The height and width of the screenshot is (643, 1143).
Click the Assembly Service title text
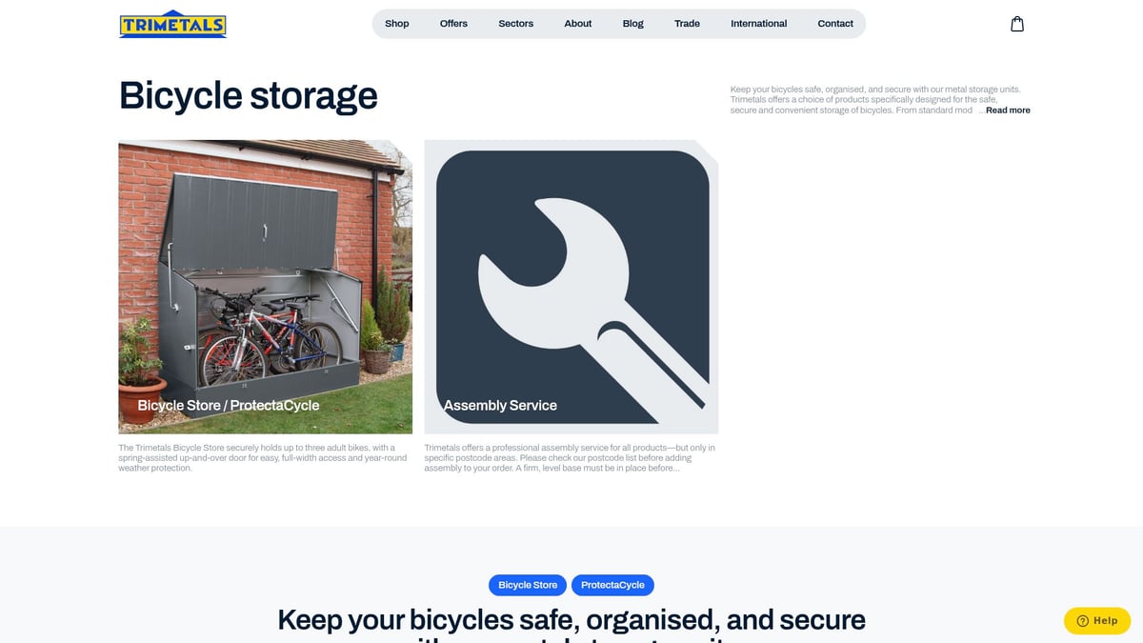[500, 405]
